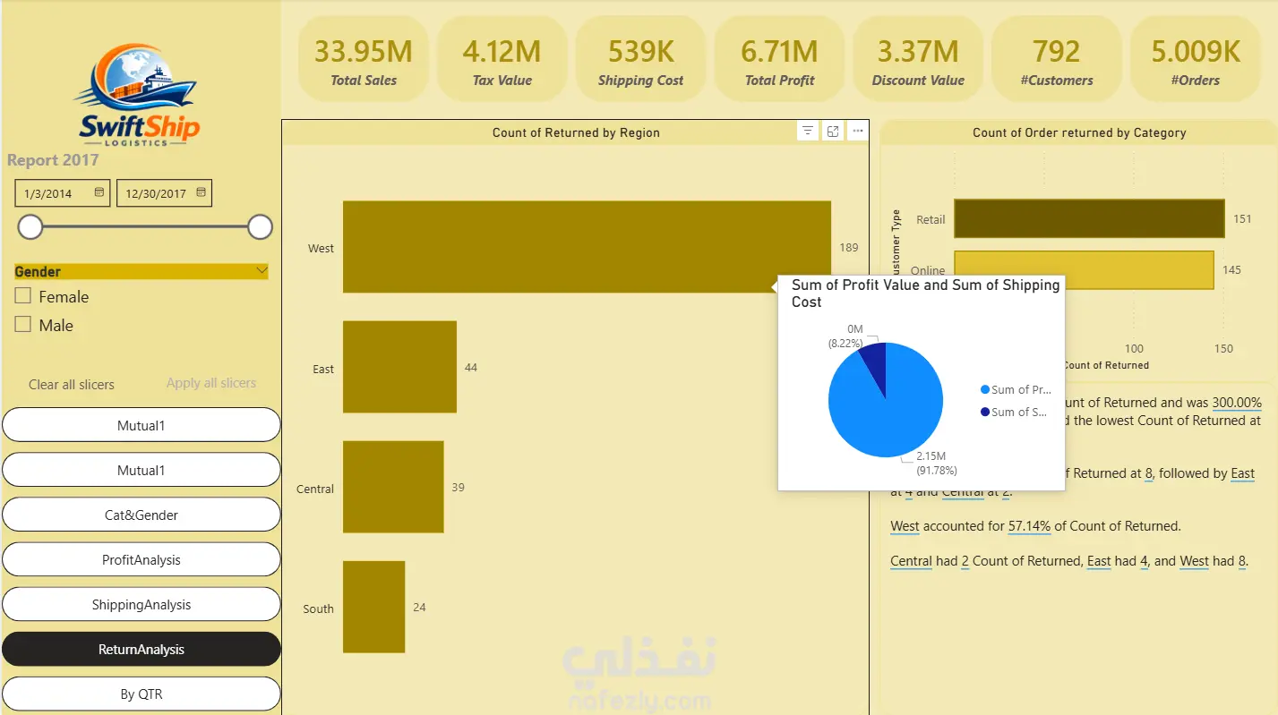This screenshot has width=1278, height=715.
Task: Click the left date slider handle
Action: pyautogui.click(x=30, y=227)
